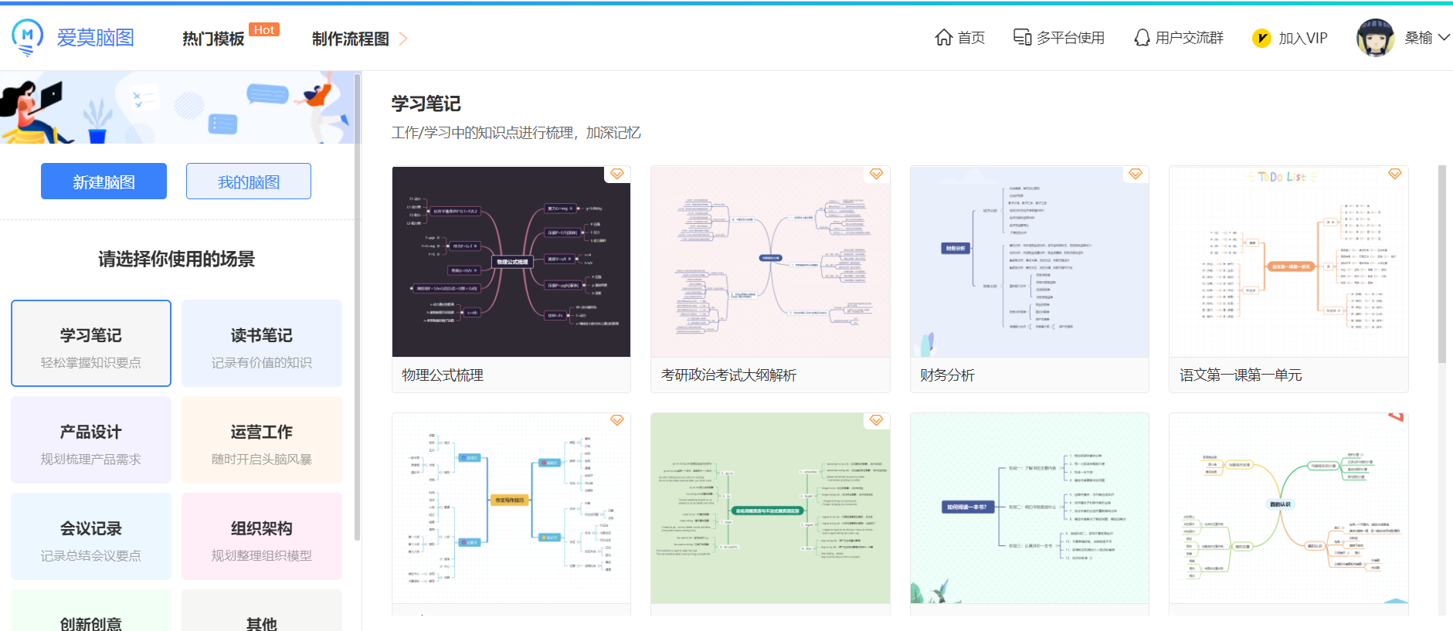
Task: Open the 如何阅读一本书 template thumbnail
Action: (x=1030, y=508)
